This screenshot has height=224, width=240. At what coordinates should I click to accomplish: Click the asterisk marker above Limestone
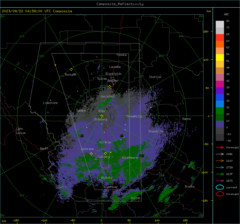tap(50, 100)
